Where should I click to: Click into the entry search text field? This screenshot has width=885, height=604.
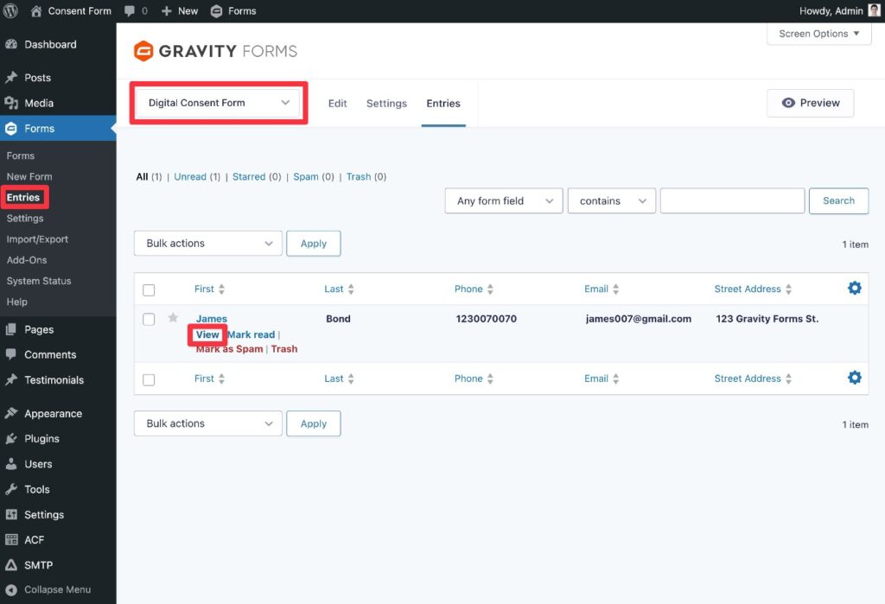tap(732, 201)
